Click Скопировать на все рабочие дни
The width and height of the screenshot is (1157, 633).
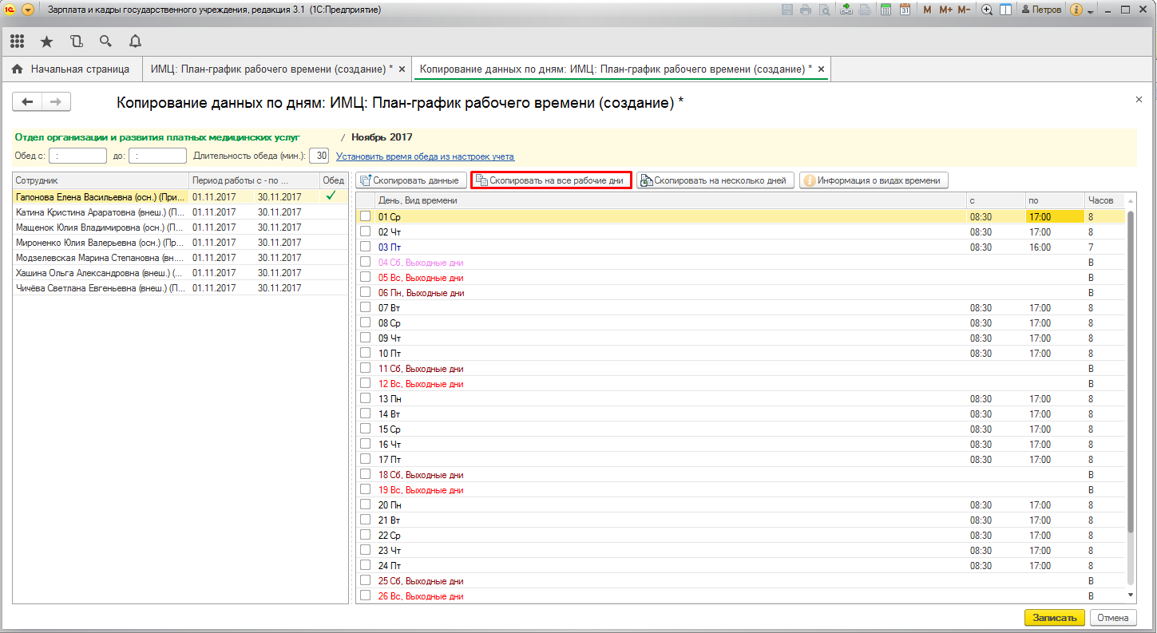[551, 180]
